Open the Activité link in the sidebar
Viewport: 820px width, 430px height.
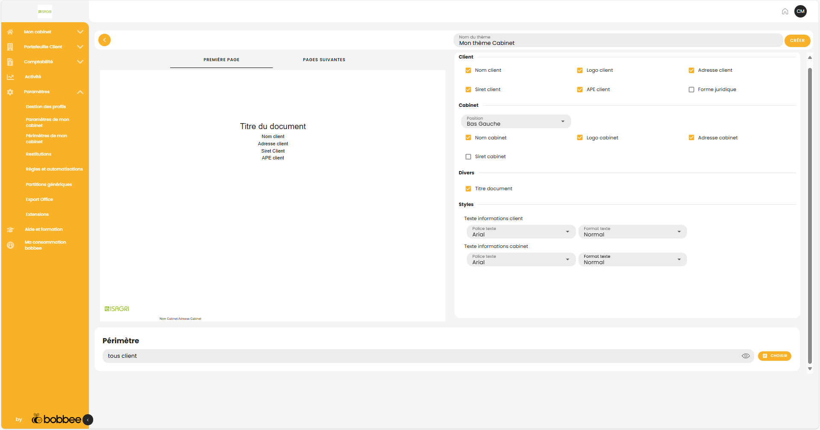click(x=33, y=77)
